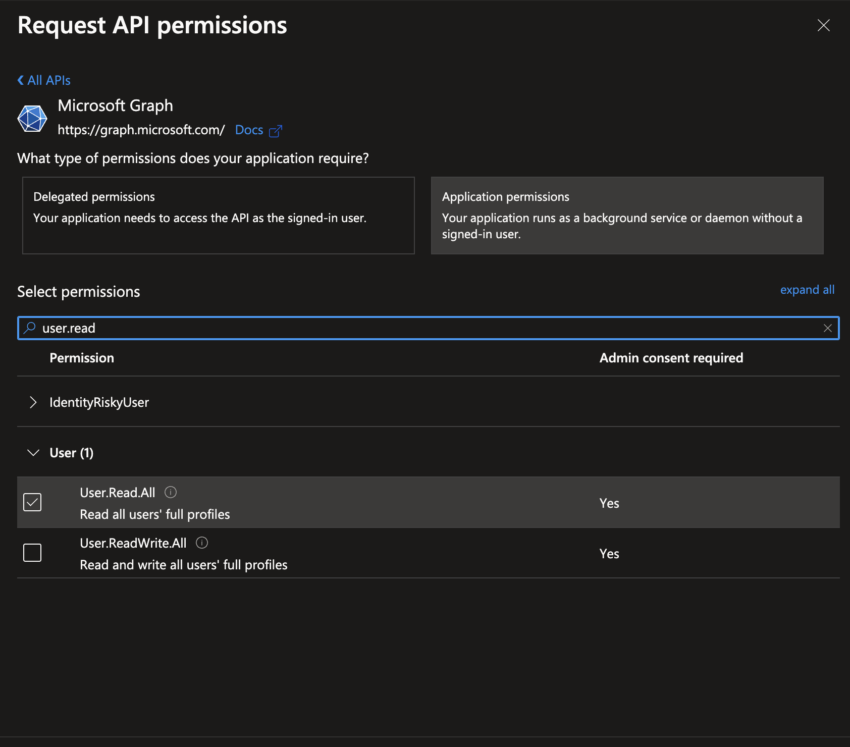Image resolution: width=850 pixels, height=747 pixels.
Task: Click expand all to open every group
Action: (807, 290)
